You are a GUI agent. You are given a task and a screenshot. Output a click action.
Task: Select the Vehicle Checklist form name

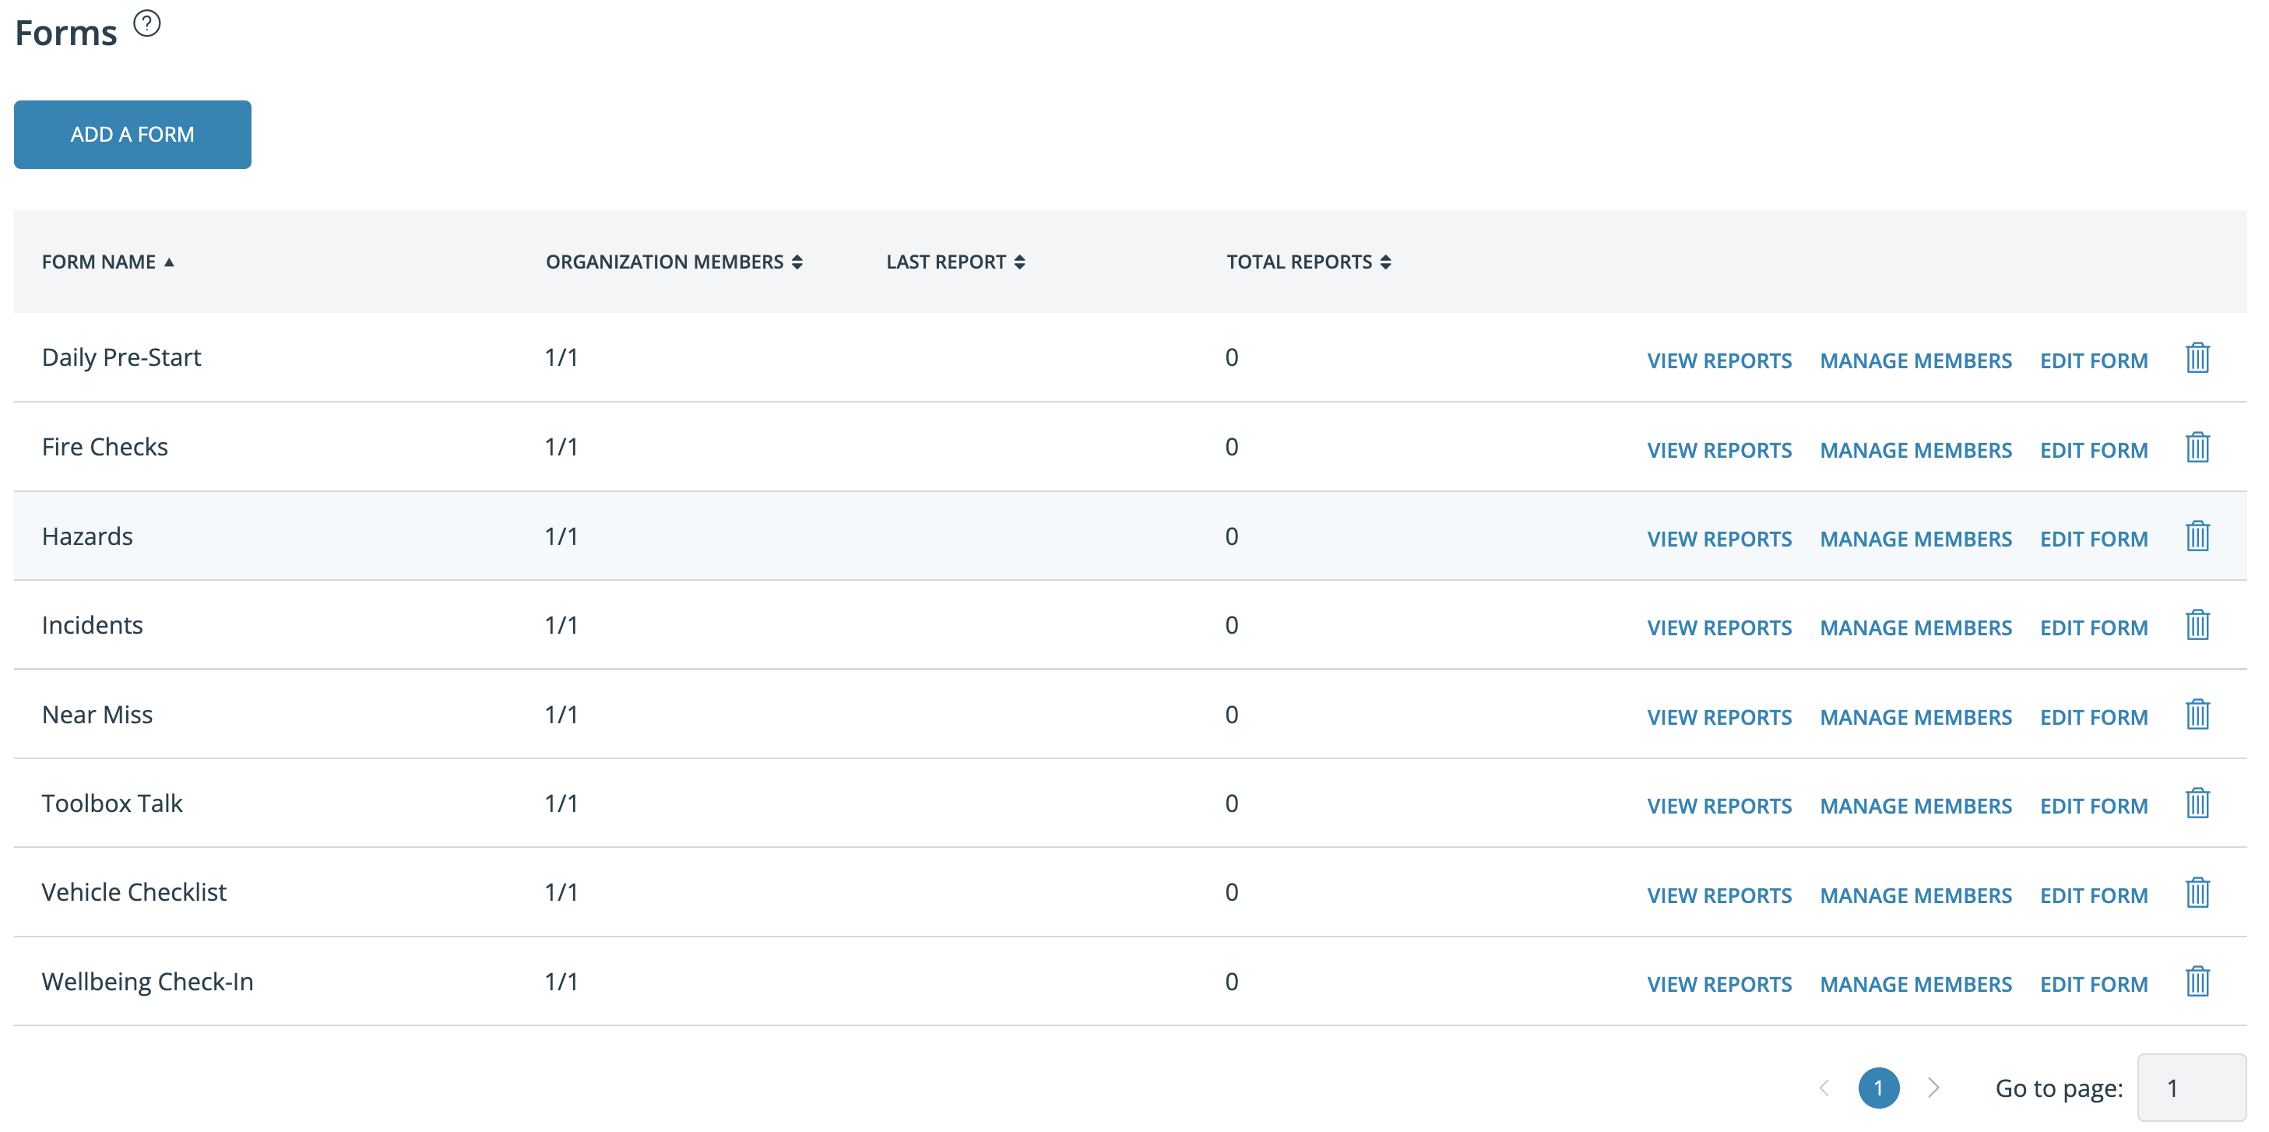[x=134, y=892]
